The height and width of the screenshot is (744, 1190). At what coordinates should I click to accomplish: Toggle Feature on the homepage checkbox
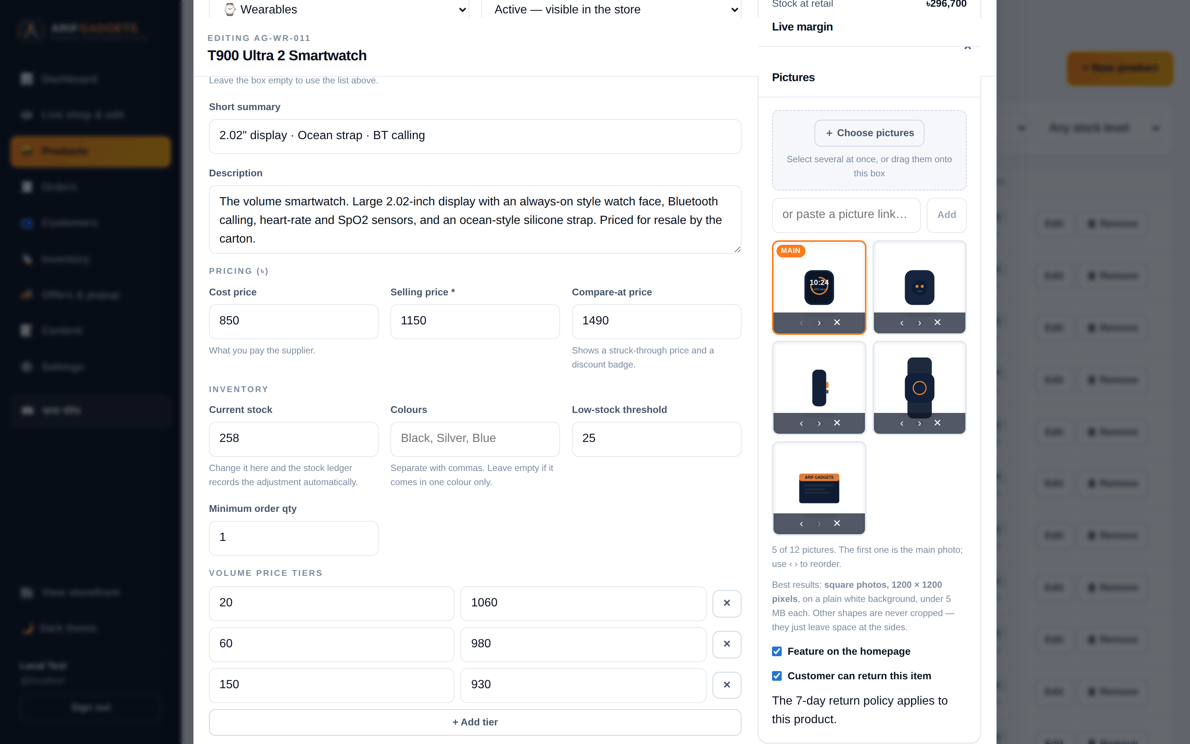click(x=777, y=651)
